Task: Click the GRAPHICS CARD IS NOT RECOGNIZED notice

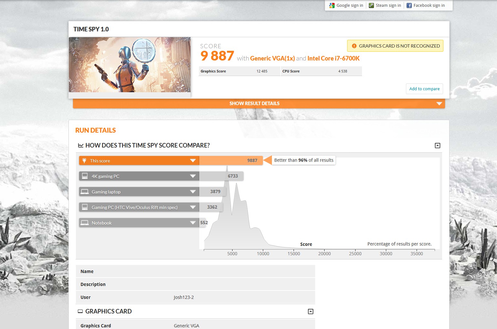Action: (x=395, y=46)
